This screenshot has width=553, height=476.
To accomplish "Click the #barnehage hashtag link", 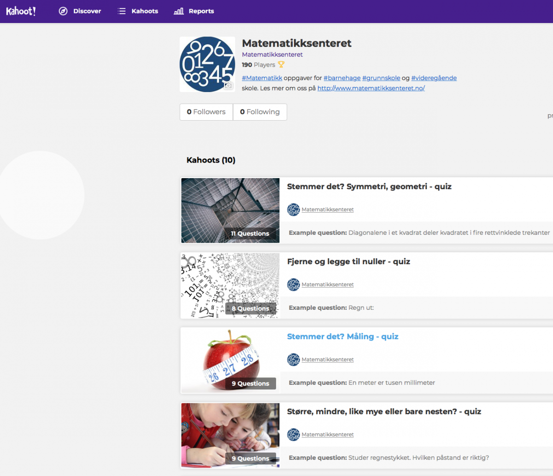I will (342, 78).
